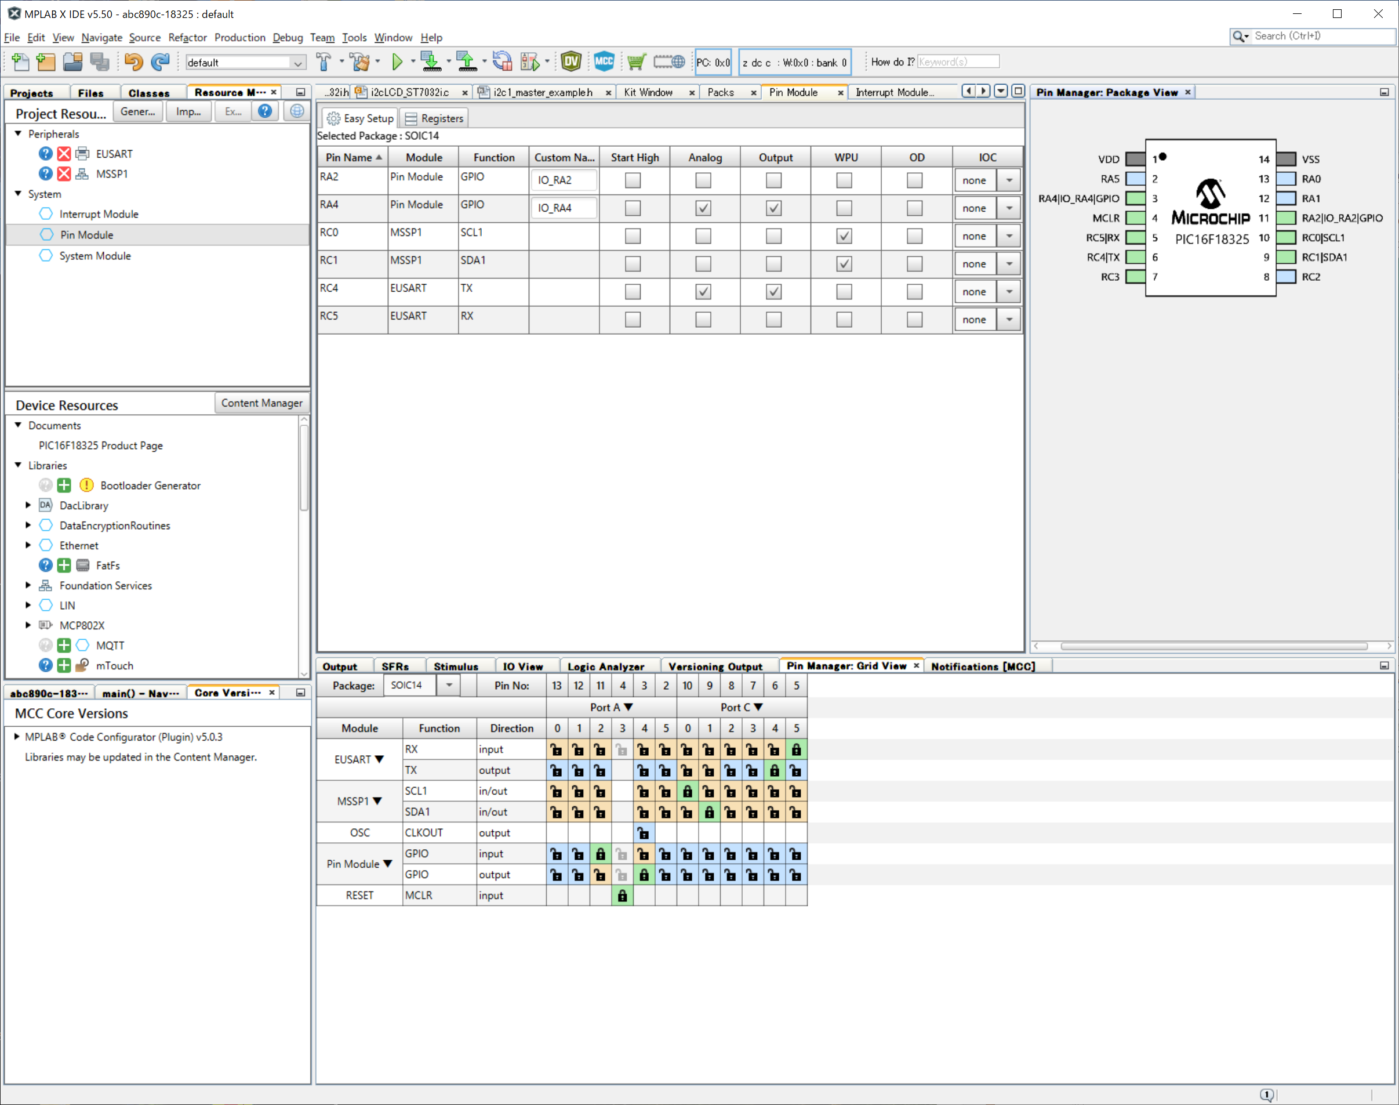Screen dimensions: 1399x1105
Task: Click the MCC Code Configurator icon
Action: click(604, 62)
